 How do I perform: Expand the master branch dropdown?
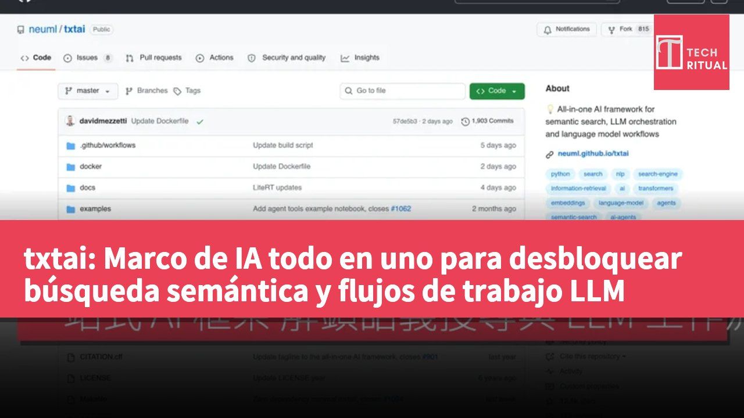click(88, 91)
